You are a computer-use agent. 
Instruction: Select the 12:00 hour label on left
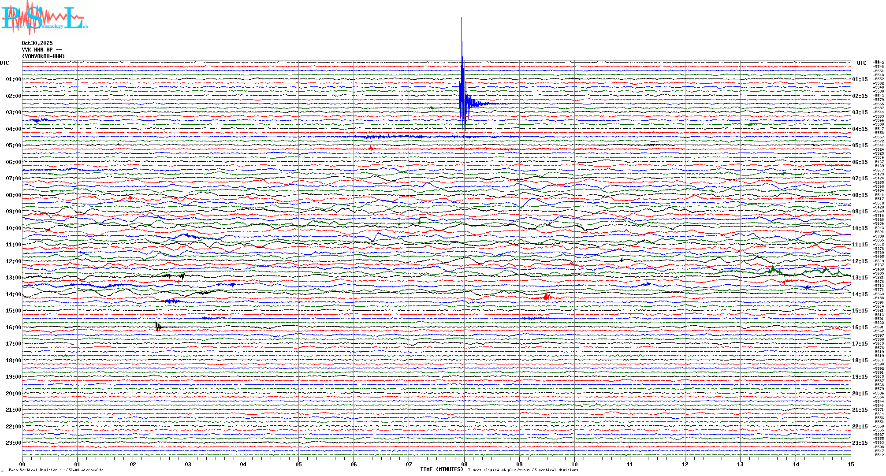pos(13,261)
